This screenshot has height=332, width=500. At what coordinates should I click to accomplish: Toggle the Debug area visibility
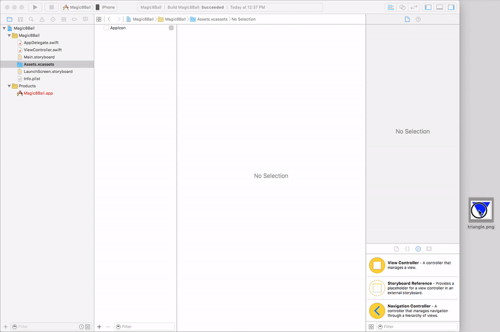point(440,7)
